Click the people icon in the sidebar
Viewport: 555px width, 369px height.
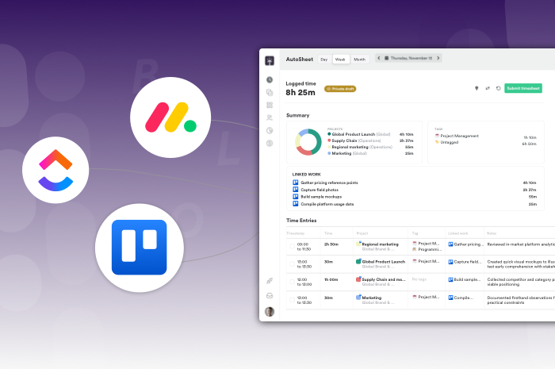pyautogui.click(x=270, y=117)
